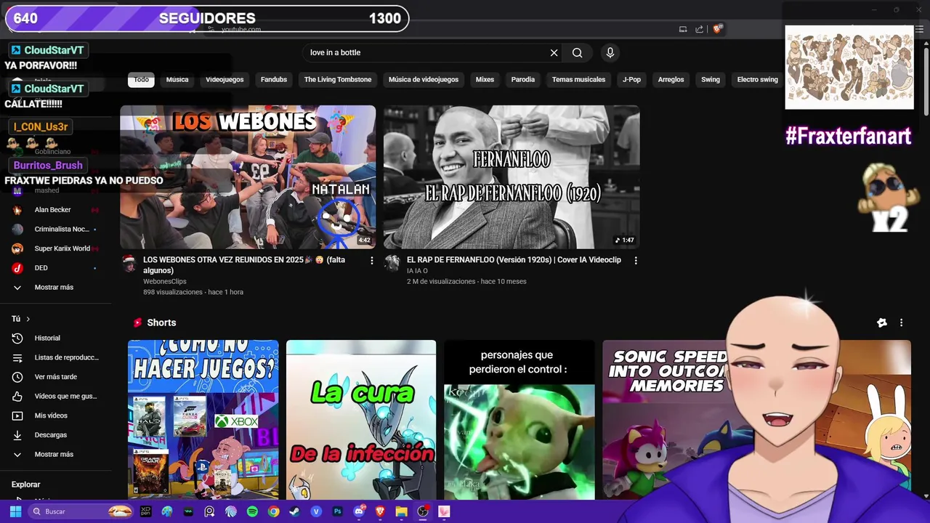Open Google Chrome from the taskbar

[273, 511]
